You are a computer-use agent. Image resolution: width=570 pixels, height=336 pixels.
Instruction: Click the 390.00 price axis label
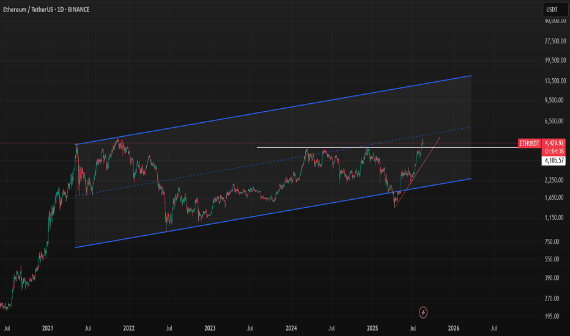[x=552, y=278]
